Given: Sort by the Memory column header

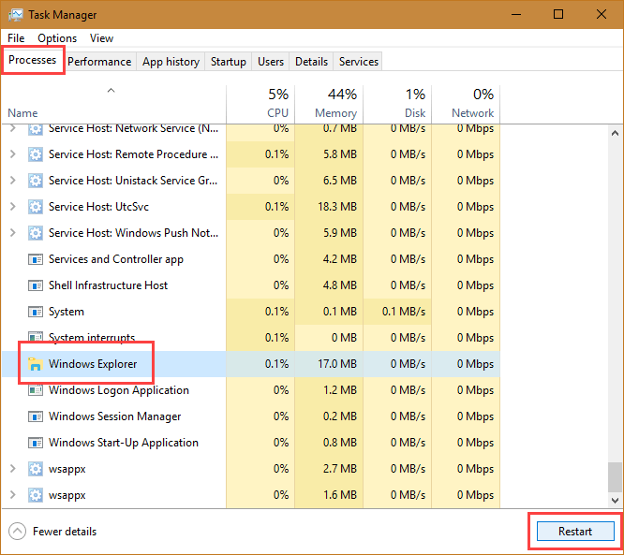Looking at the screenshot, I should point(329,104).
